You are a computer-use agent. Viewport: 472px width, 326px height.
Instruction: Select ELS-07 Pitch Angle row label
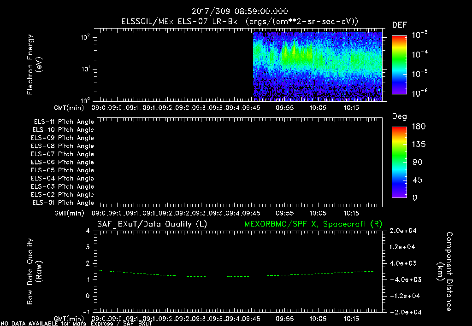(62, 154)
